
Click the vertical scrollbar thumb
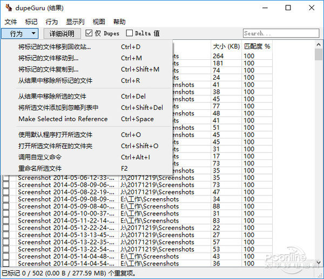tap(319, 54)
